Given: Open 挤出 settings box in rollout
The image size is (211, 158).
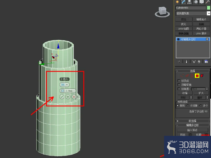Looking at the screenshot, I should 190,135.
